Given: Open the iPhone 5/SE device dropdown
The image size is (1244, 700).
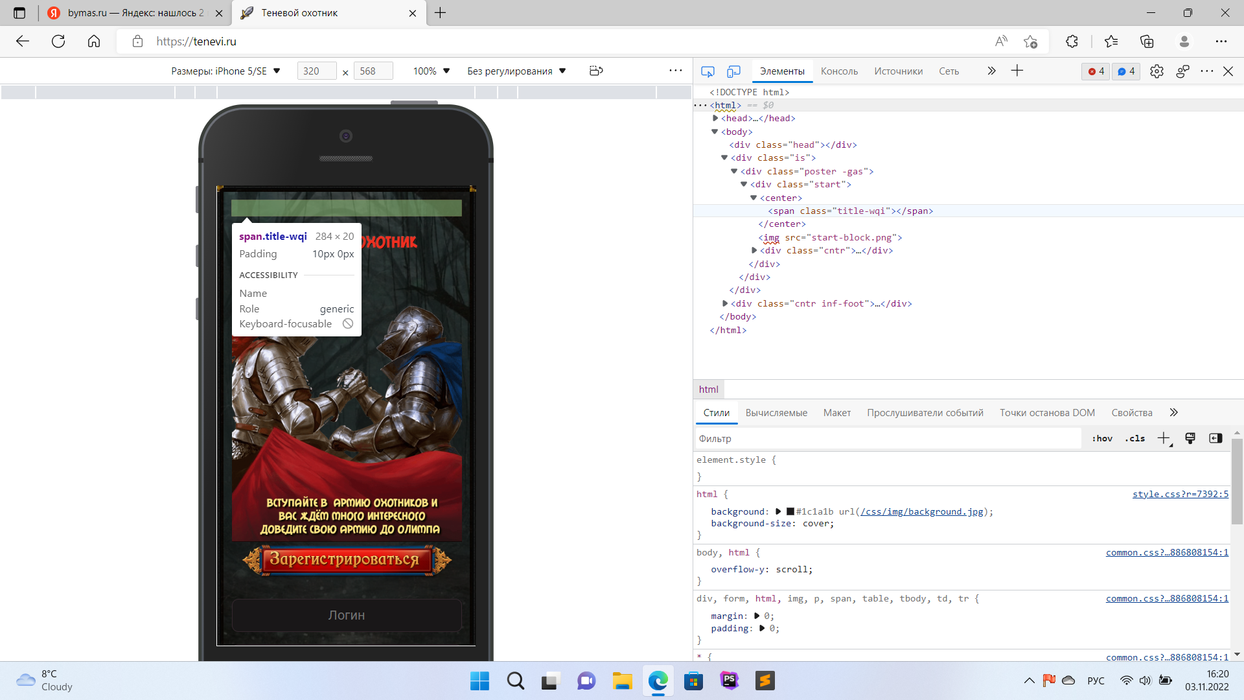Looking at the screenshot, I should pos(225,71).
